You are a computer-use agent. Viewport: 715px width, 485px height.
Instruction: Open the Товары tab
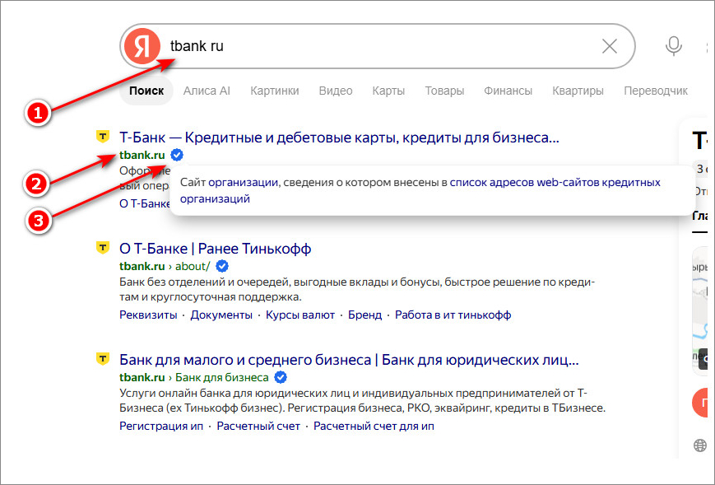point(444,91)
